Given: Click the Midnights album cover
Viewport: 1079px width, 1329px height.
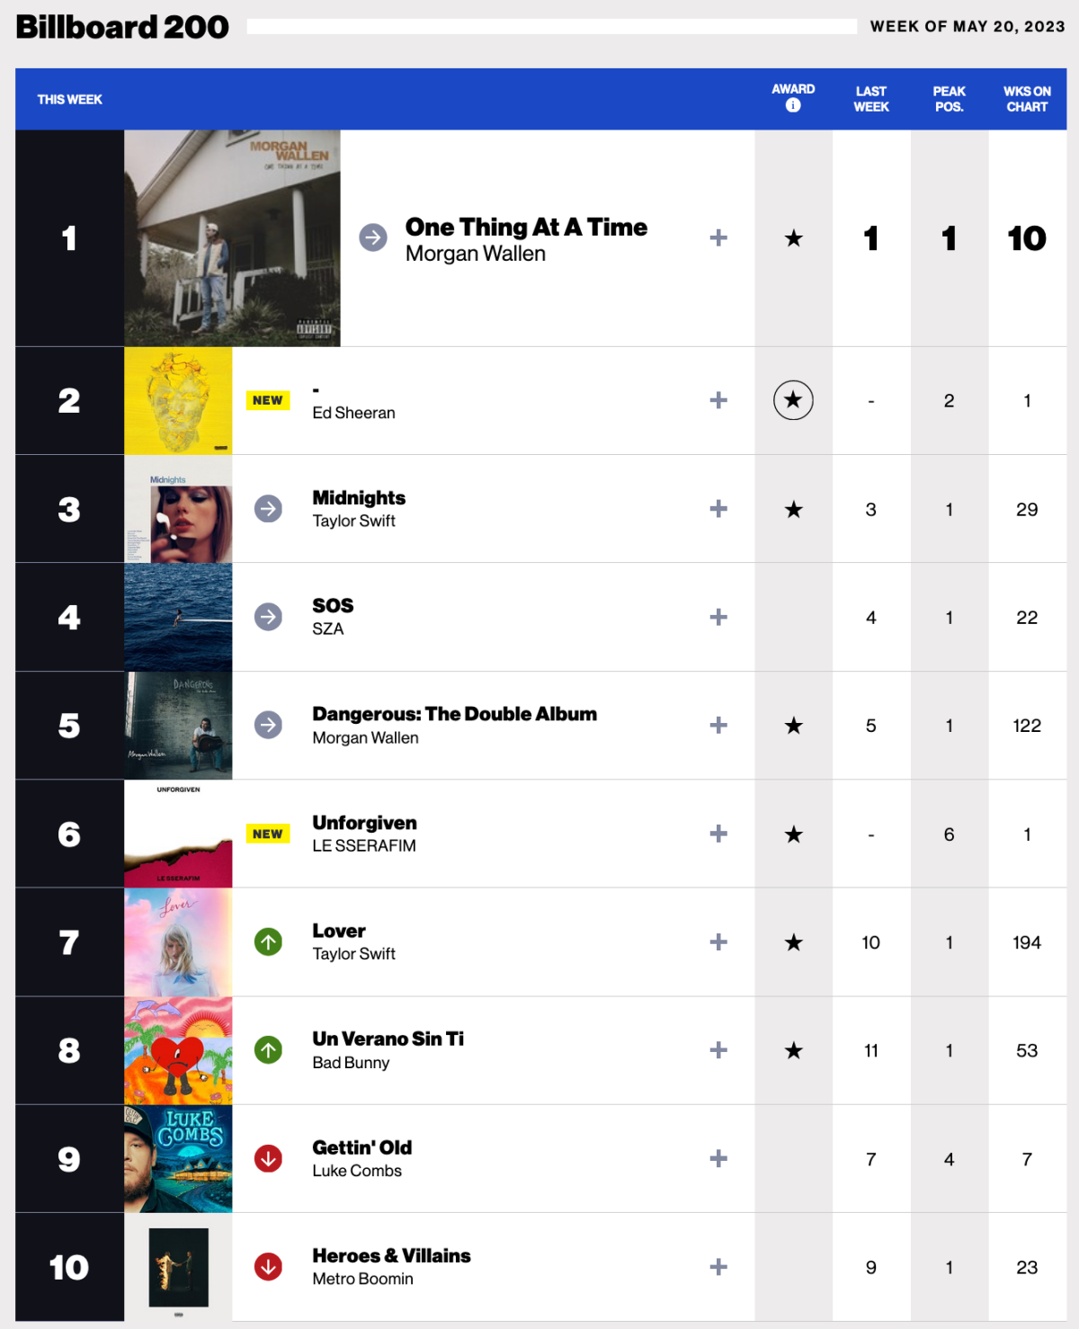Looking at the screenshot, I should [x=178, y=509].
